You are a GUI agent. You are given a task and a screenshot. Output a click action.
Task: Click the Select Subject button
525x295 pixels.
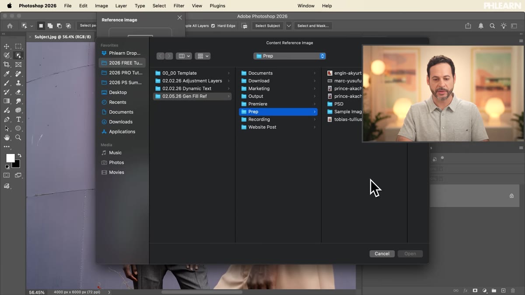(267, 26)
